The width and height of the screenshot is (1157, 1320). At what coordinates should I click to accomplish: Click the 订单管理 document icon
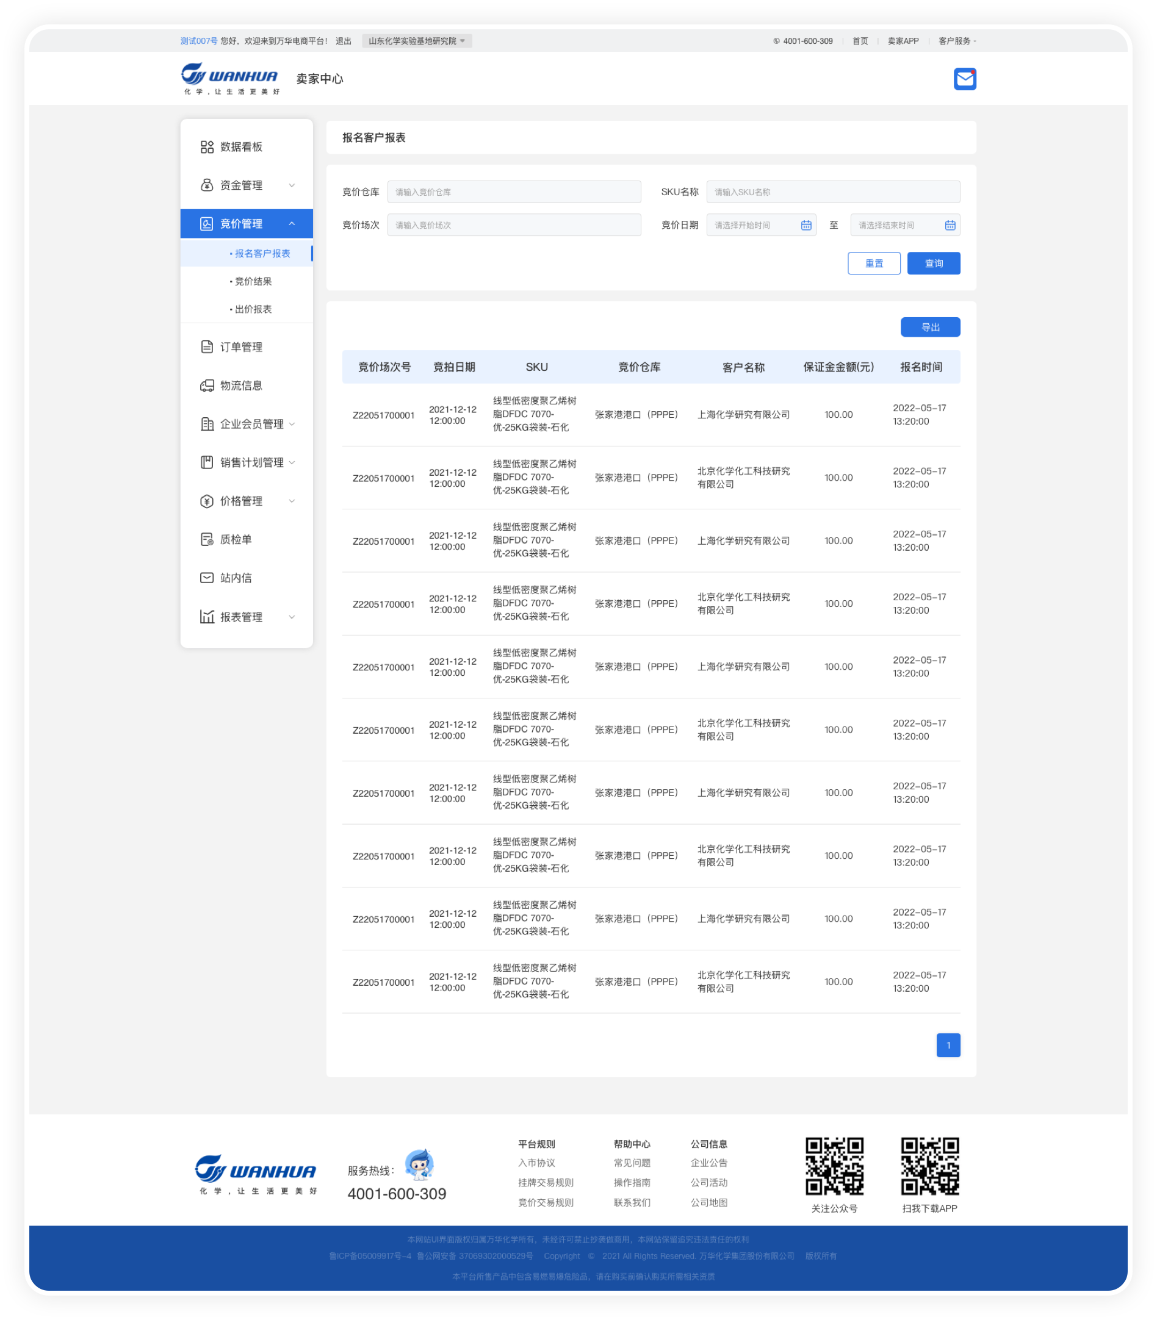207,347
